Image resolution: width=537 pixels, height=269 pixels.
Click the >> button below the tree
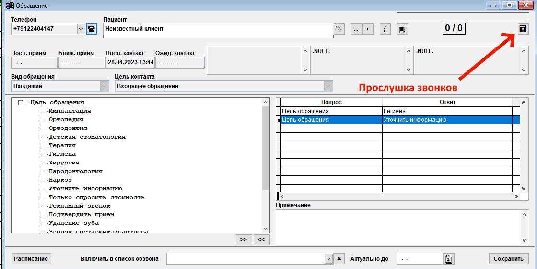243,239
